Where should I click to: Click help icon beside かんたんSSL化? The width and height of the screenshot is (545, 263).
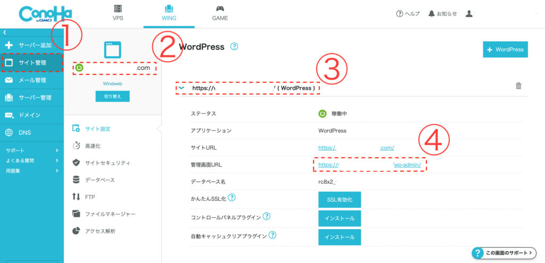(232, 198)
